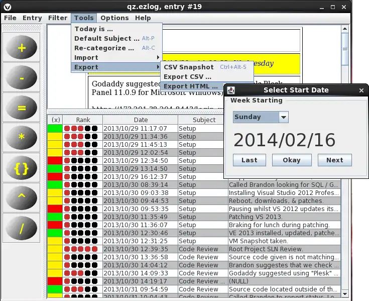Select row 'Installing Visual Studio 2012 Profes...'
Viewport: 369px width, 301px height.
[284, 192]
